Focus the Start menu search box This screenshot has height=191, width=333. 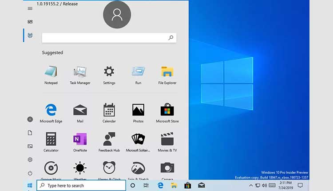pyautogui.click(x=109, y=38)
